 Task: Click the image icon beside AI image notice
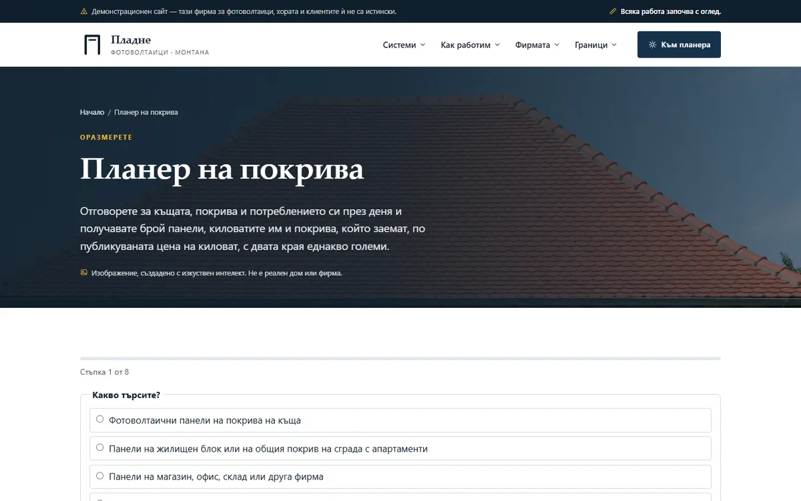pos(84,273)
